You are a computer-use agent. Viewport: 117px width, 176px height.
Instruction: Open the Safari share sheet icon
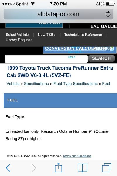coord(58,167)
